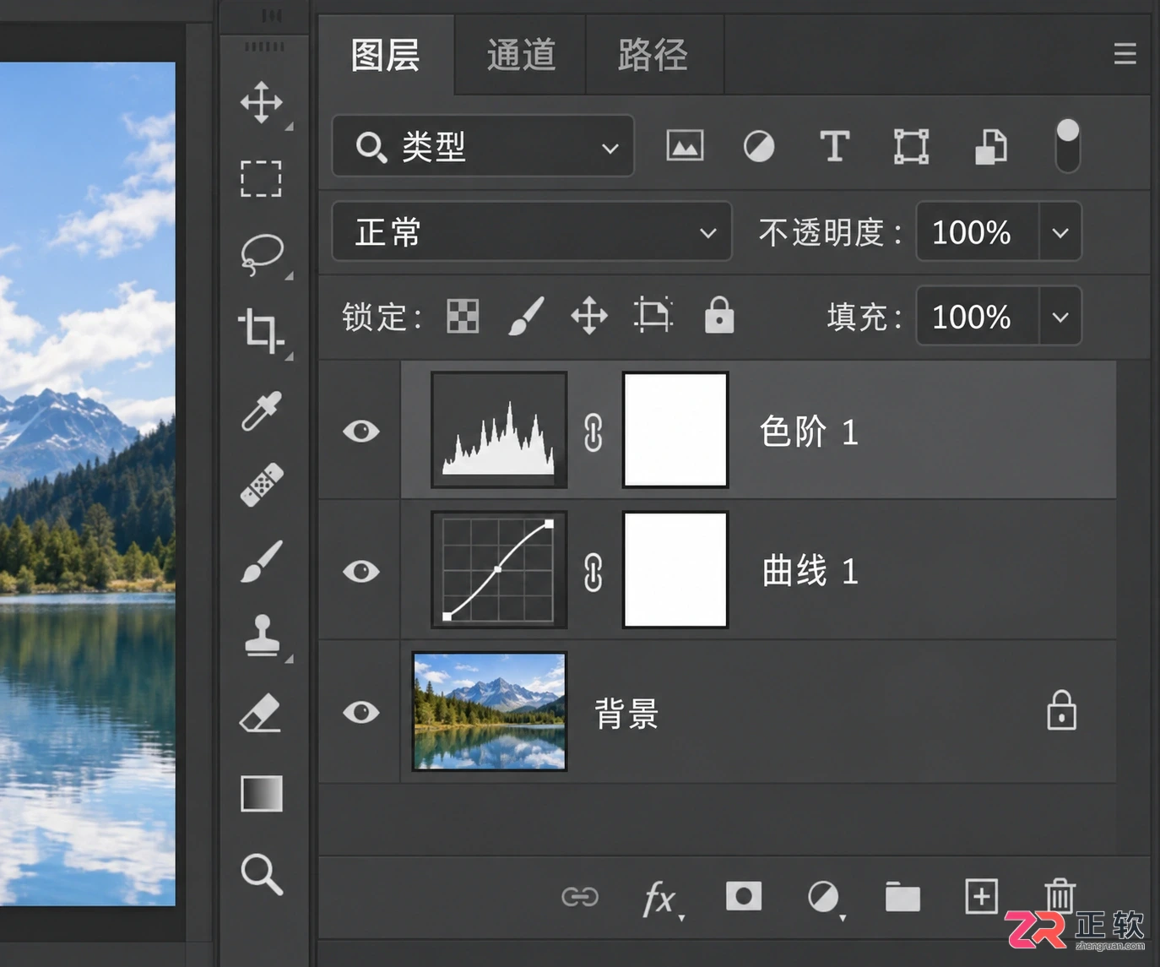Hide the 色阶 1 layer
1160x967 pixels.
[361, 432]
